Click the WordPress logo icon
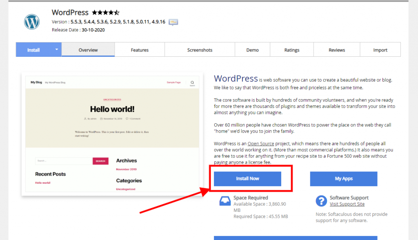The image size is (418, 240). (32, 22)
